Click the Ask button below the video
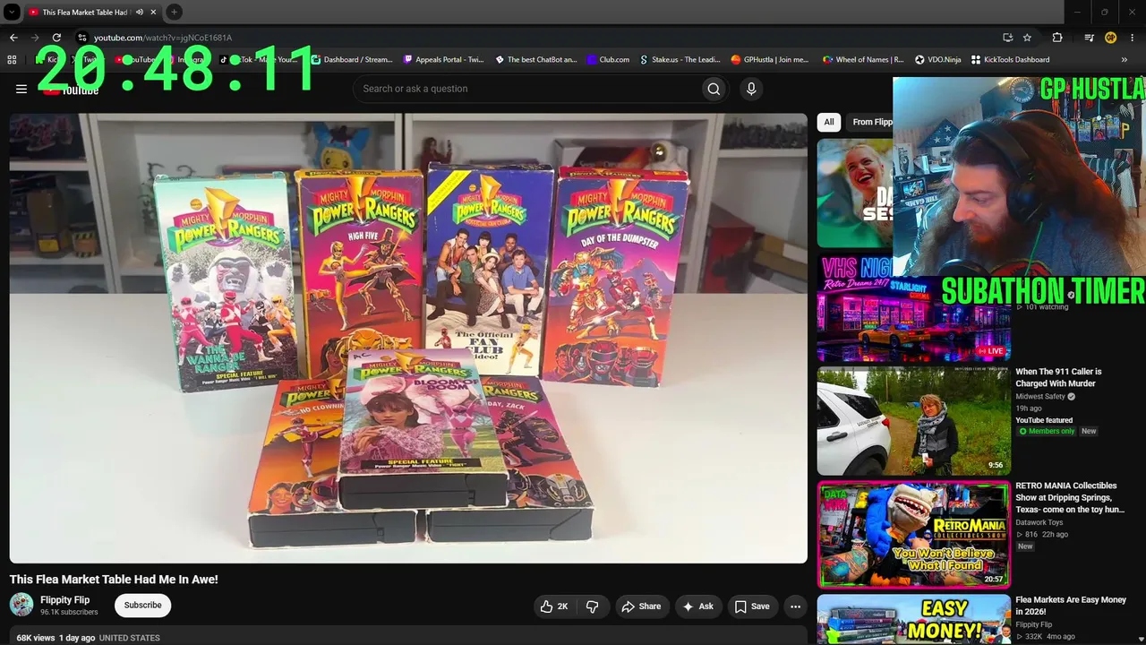 [698, 606]
